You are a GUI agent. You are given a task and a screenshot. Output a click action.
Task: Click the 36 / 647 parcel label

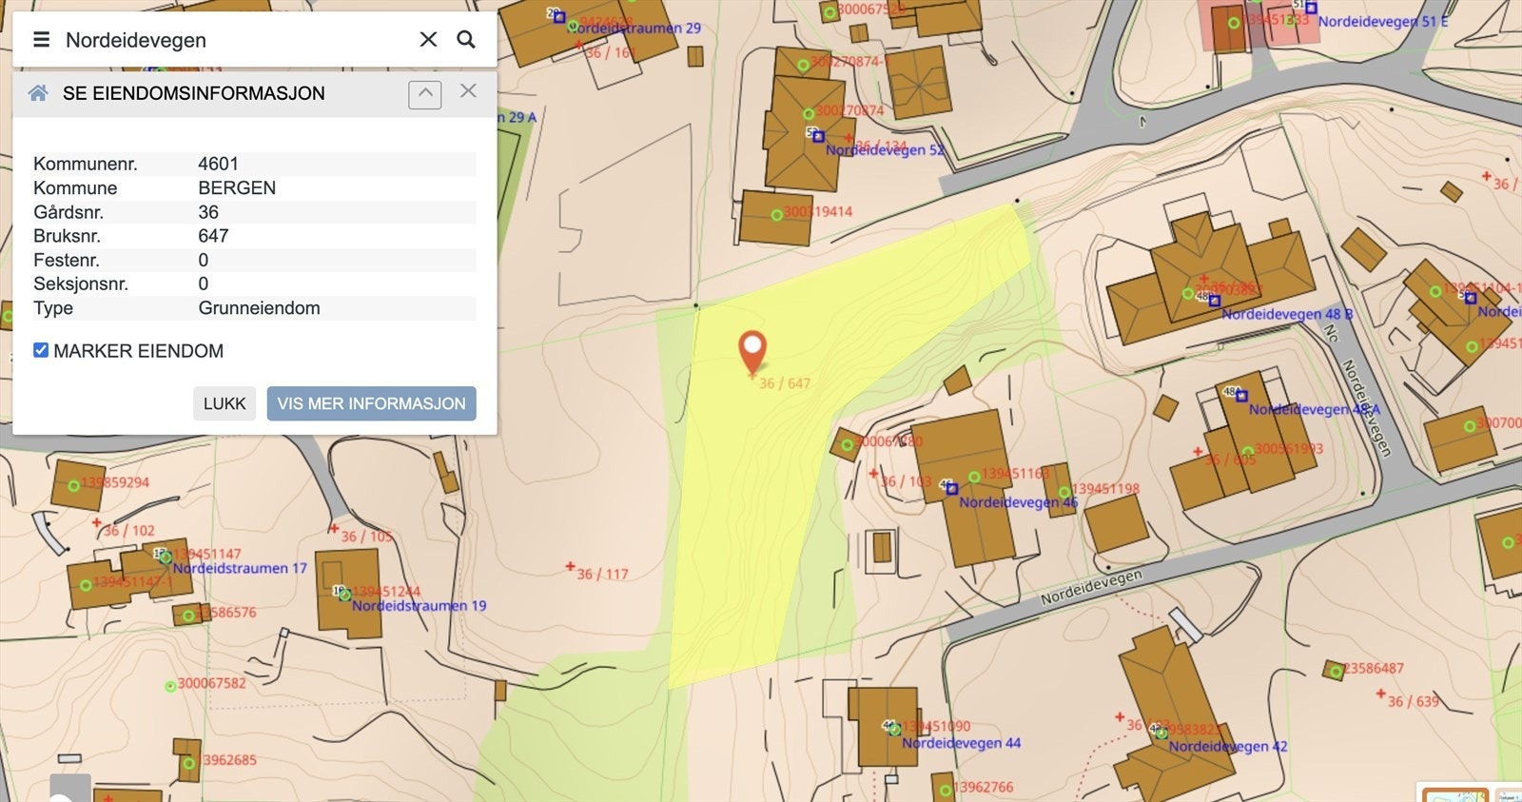click(x=785, y=383)
